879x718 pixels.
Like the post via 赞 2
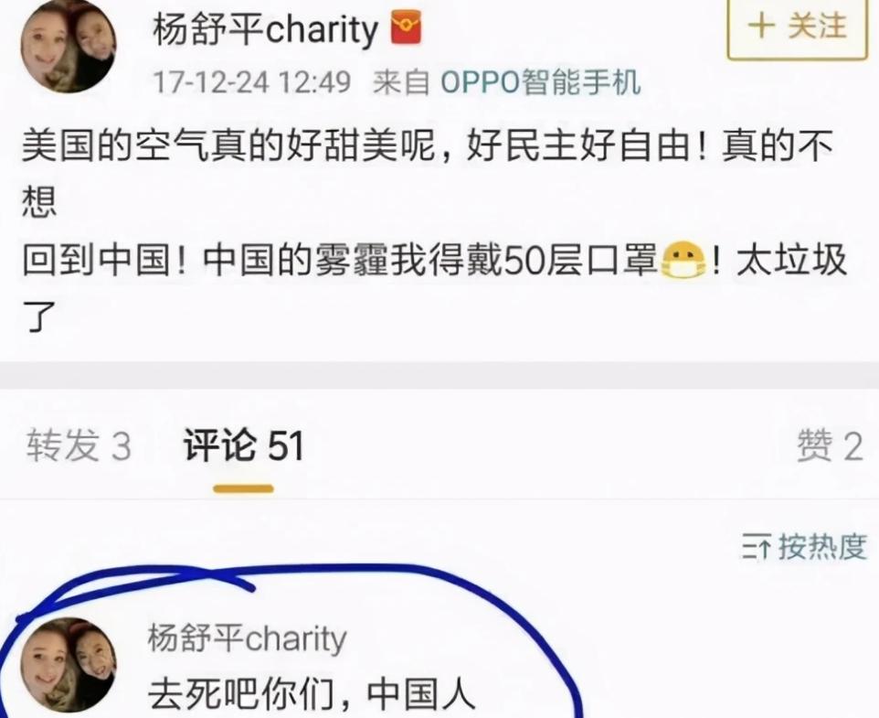coord(831,446)
